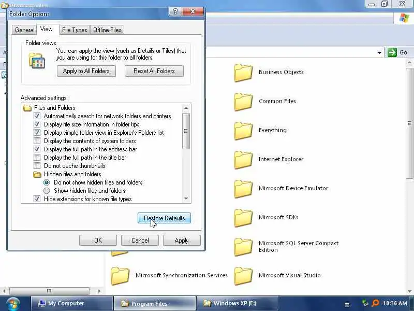The width and height of the screenshot is (414, 311).
Task: Click the bottom horizontal scrollbar thumb
Action: (x=49, y=291)
